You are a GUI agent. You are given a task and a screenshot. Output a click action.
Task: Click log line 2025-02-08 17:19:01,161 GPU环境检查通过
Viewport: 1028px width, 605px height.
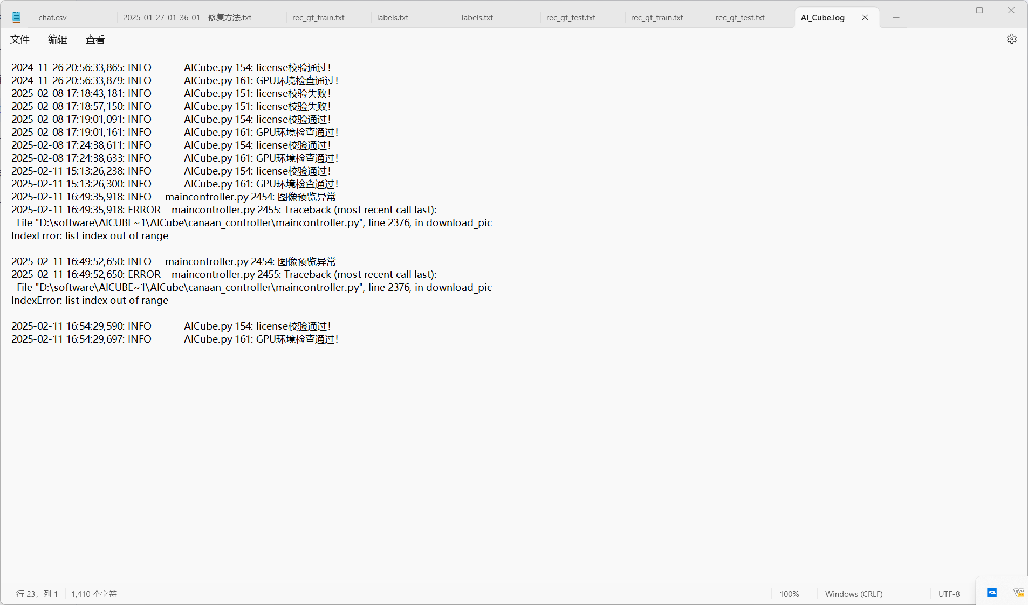point(175,132)
